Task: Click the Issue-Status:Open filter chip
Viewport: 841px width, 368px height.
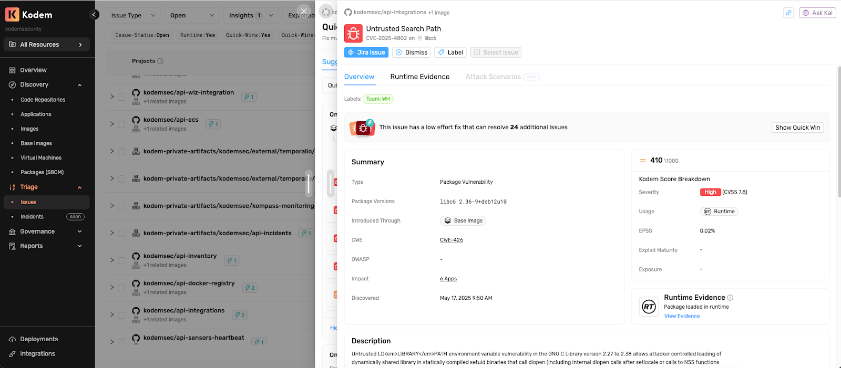Action: pos(142,35)
